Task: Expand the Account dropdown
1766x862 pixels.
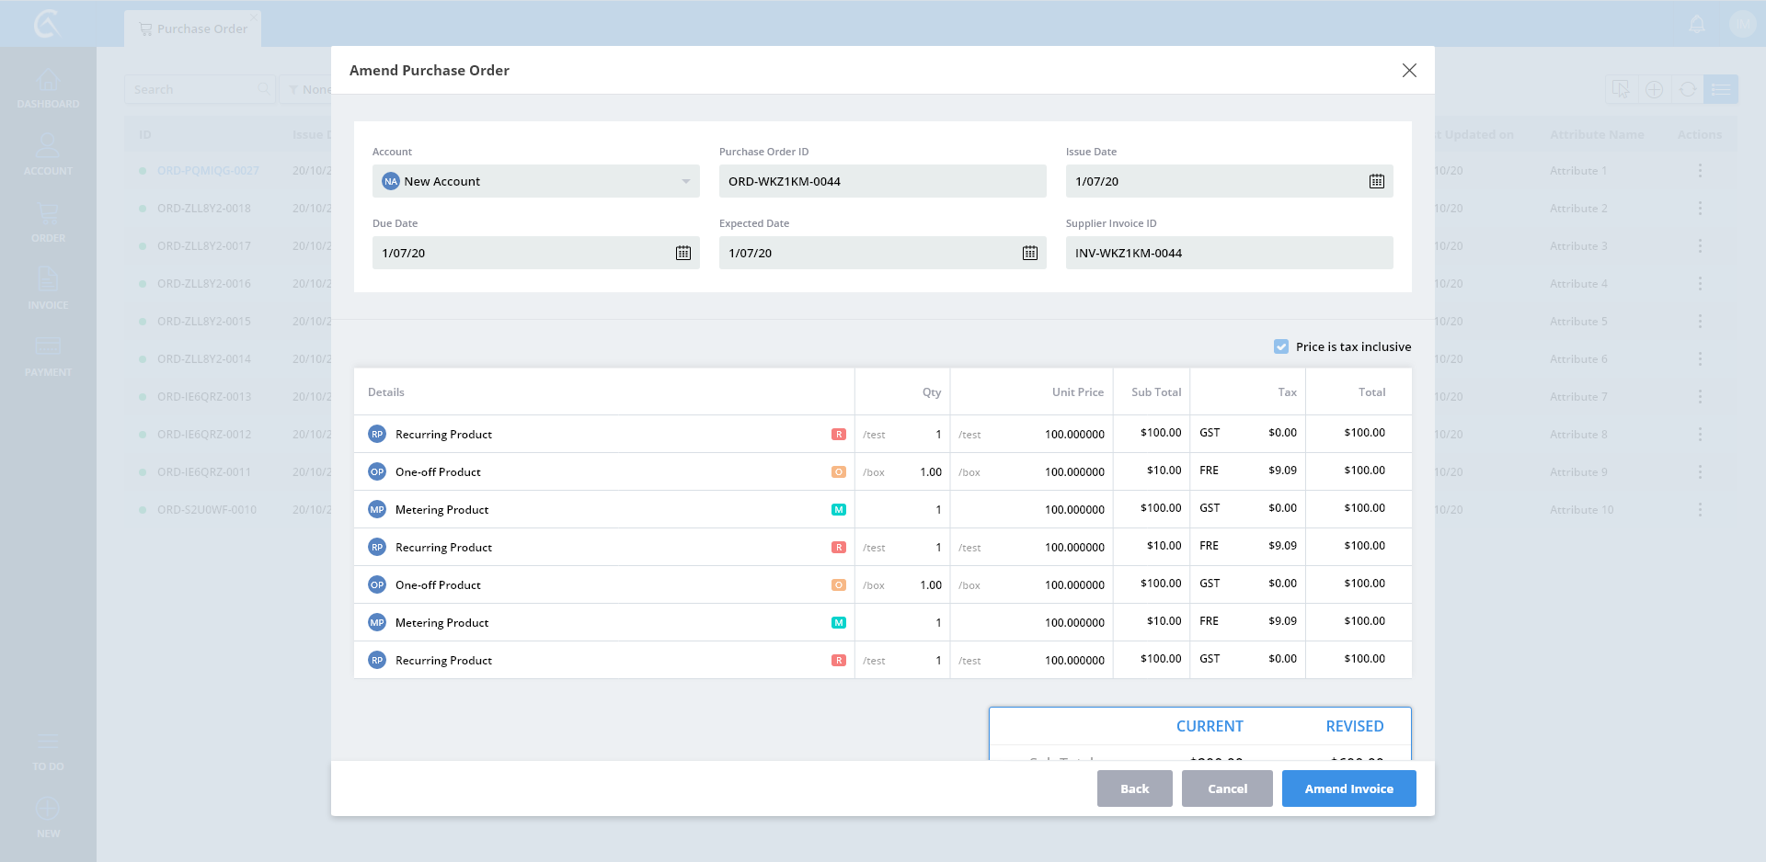Action: point(685,181)
